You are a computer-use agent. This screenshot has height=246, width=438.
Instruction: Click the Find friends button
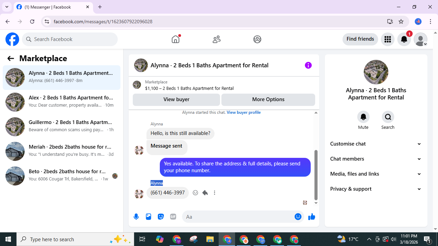point(360,39)
